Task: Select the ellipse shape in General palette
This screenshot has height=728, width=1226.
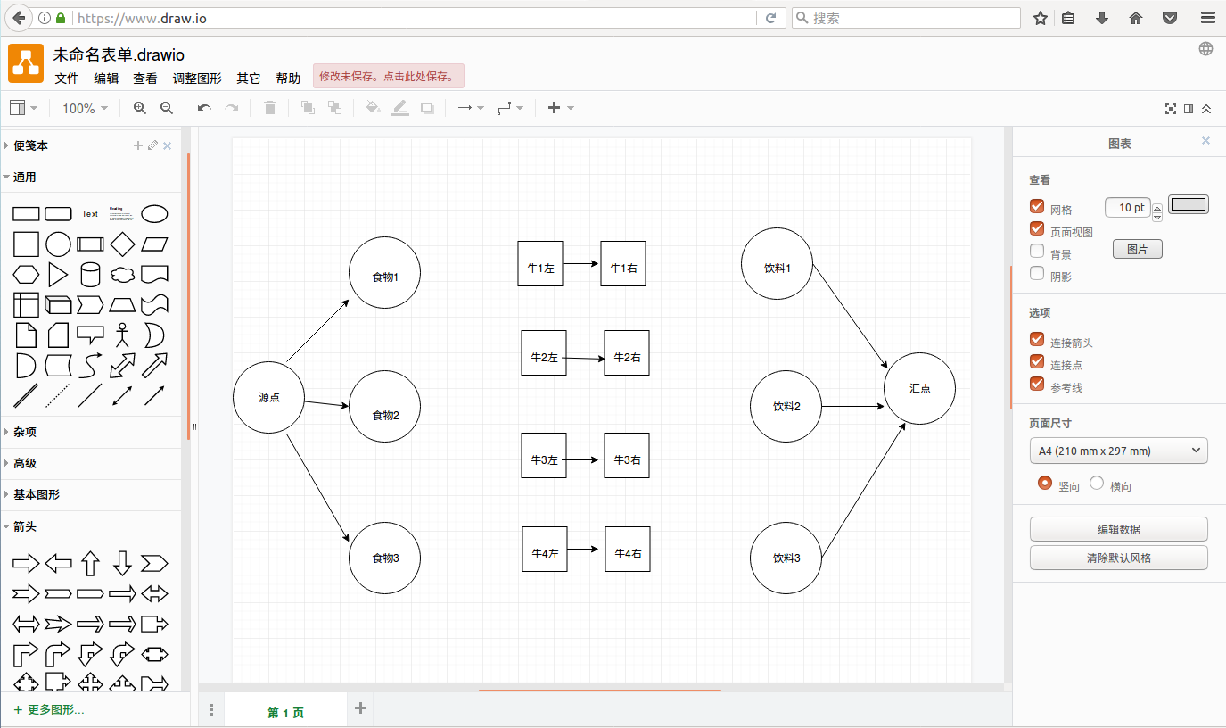Action: point(154,214)
